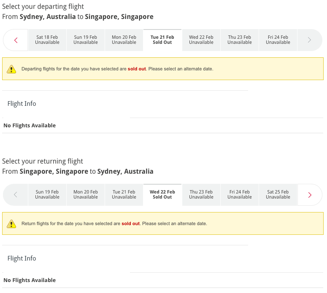Screen dimensions: 327x293
Task: Switch to Wed 22 Feb departing date
Action: click(201, 40)
